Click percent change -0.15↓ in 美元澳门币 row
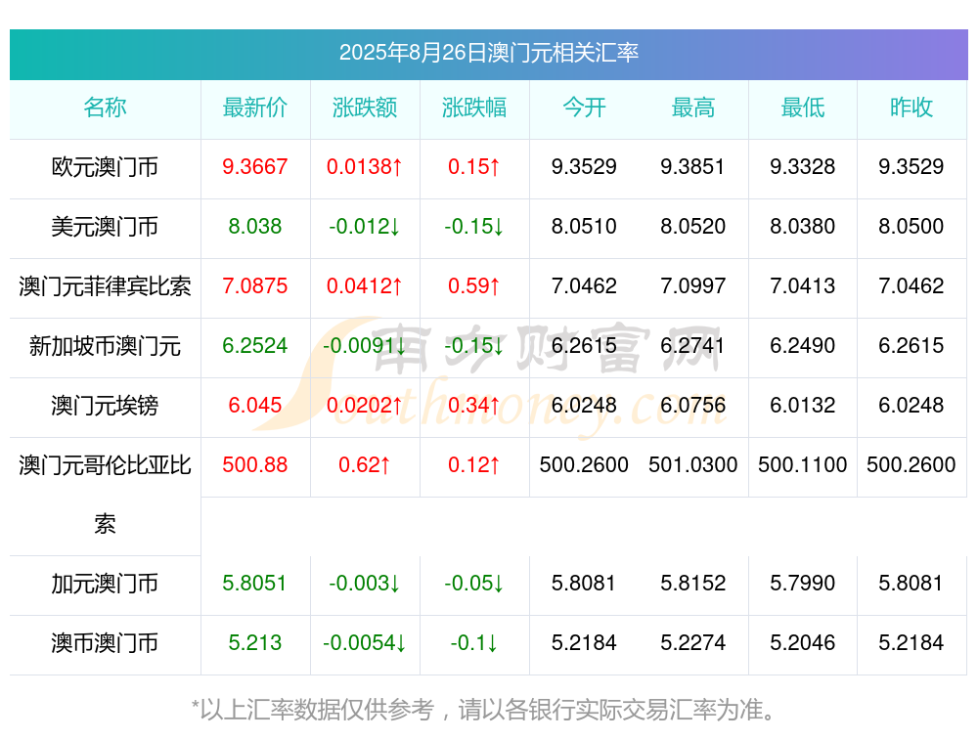Image resolution: width=978 pixels, height=740 pixels. pos(474,226)
